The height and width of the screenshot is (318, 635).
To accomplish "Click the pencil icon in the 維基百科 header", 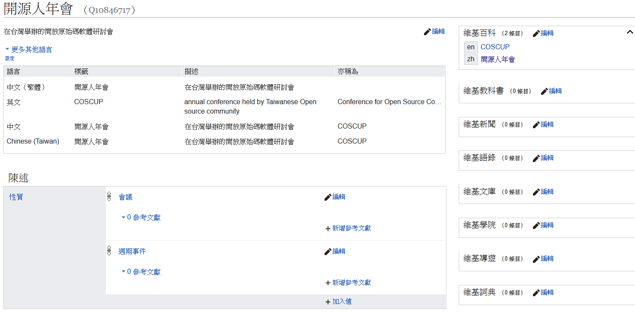I will click(x=536, y=33).
